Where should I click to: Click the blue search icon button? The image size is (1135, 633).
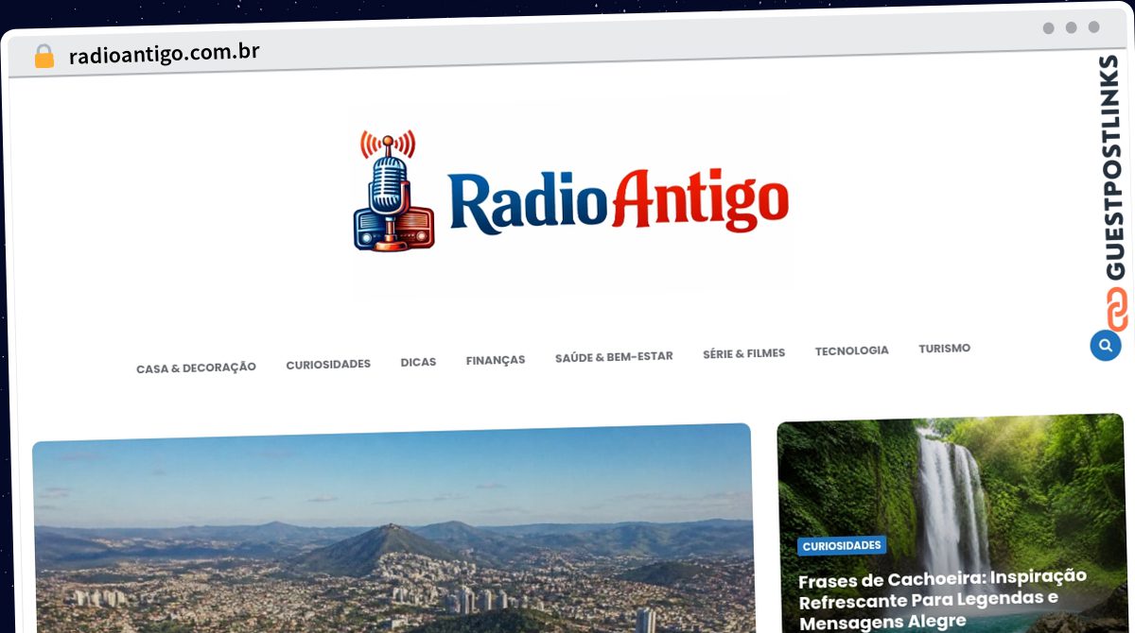(1105, 346)
